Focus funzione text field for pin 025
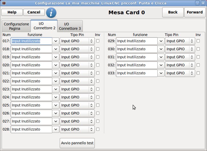The width and height of the screenshot is (207, 151). (31, 105)
